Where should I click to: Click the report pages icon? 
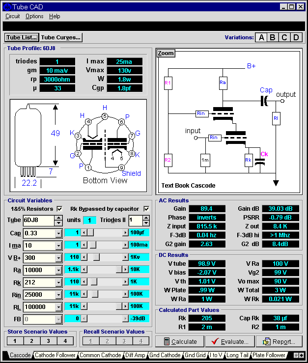click(x=267, y=341)
